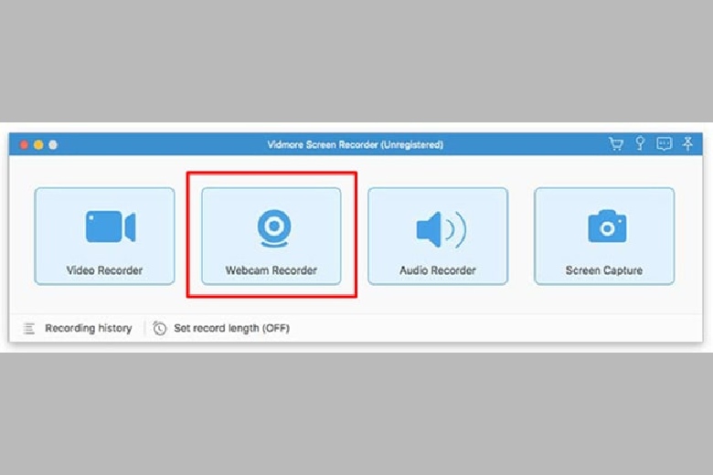Open the Audio Recorder mode
Viewport: 713px width, 475px height.
pos(438,236)
